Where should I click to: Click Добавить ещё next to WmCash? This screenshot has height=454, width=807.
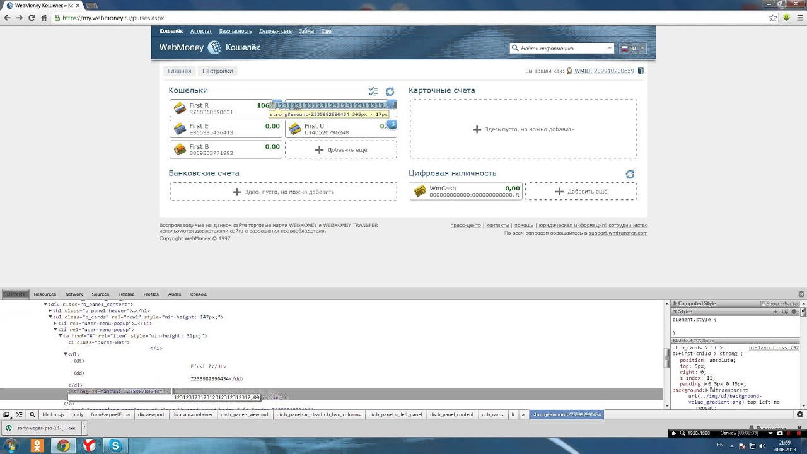pos(581,191)
